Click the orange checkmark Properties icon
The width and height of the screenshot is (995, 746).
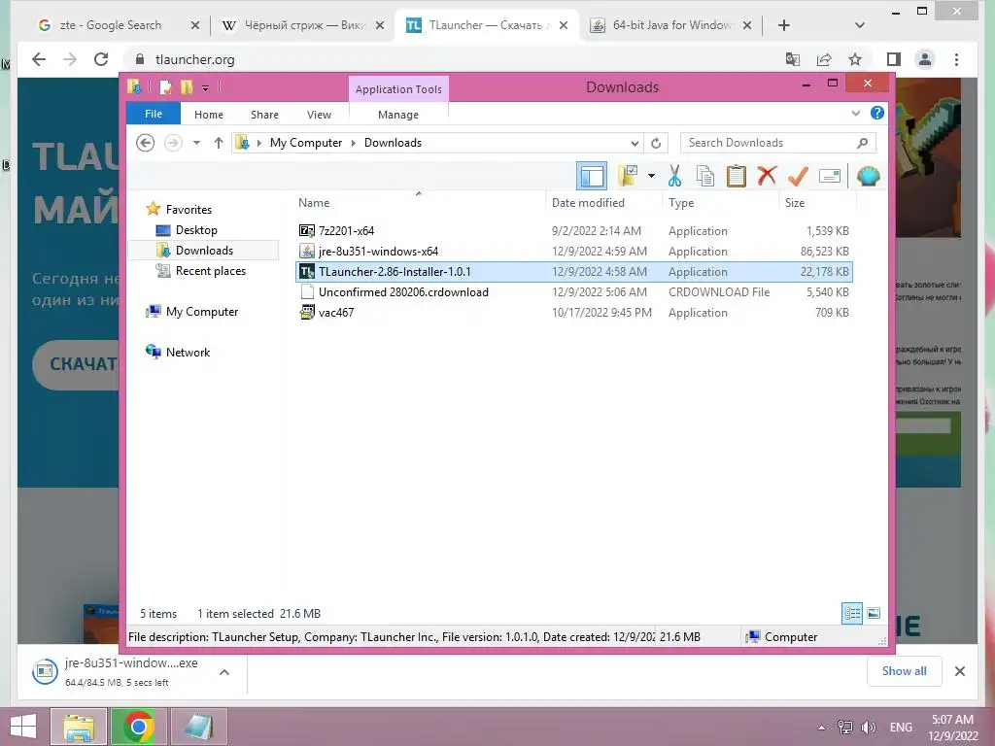tap(798, 176)
